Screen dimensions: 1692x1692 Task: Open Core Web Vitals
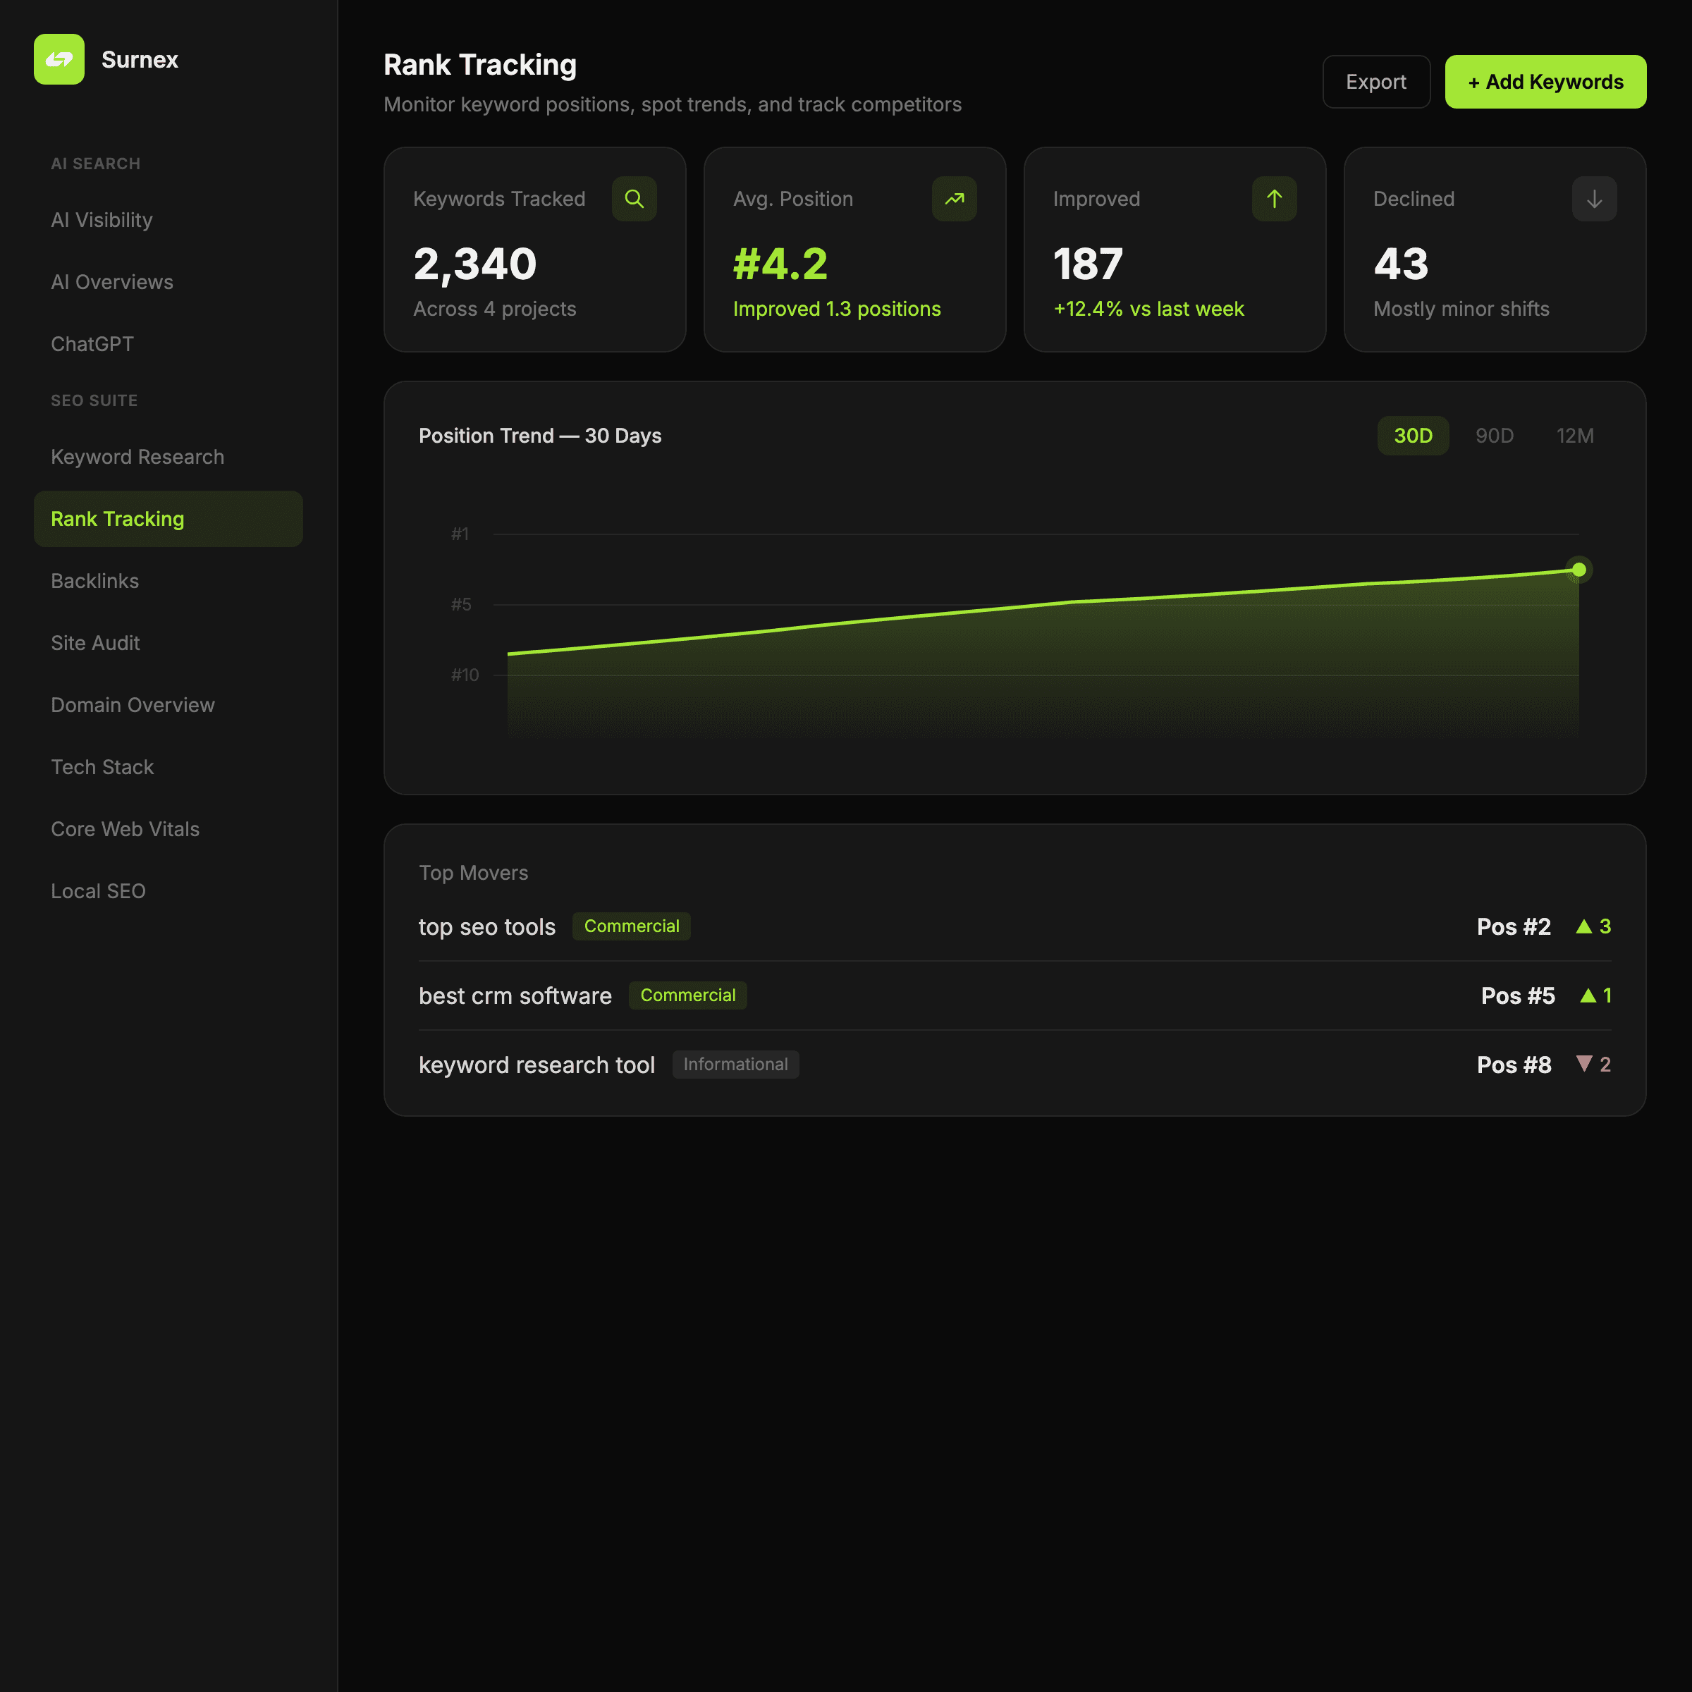[x=125, y=828]
